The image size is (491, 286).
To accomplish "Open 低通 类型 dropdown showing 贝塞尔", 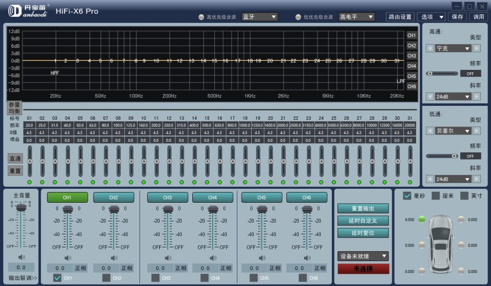I will click(x=453, y=130).
